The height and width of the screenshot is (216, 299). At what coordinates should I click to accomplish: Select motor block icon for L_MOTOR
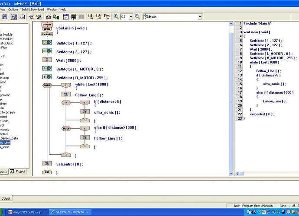pyautogui.click(x=47, y=68)
